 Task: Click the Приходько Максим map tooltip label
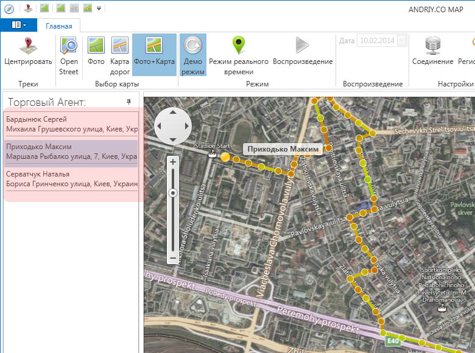[283, 149]
